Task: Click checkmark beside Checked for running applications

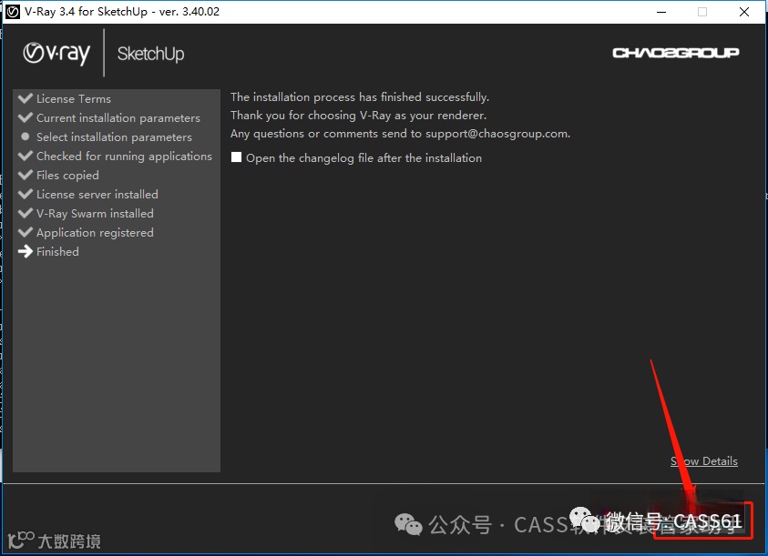Action: click(x=25, y=155)
